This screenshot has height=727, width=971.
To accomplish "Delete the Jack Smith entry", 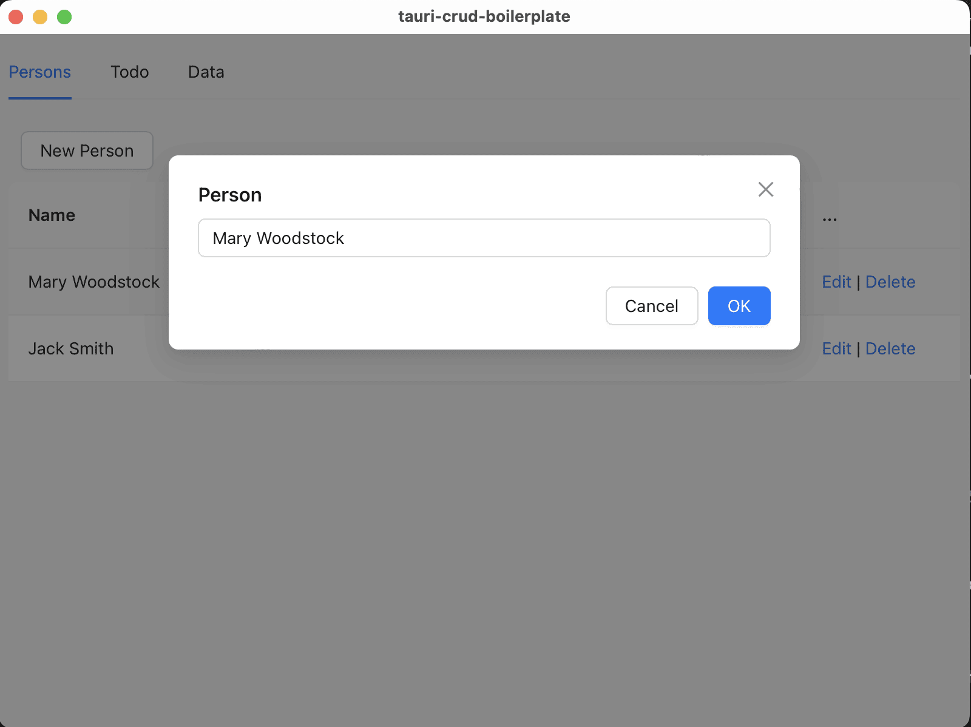I will (x=890, y=349).
